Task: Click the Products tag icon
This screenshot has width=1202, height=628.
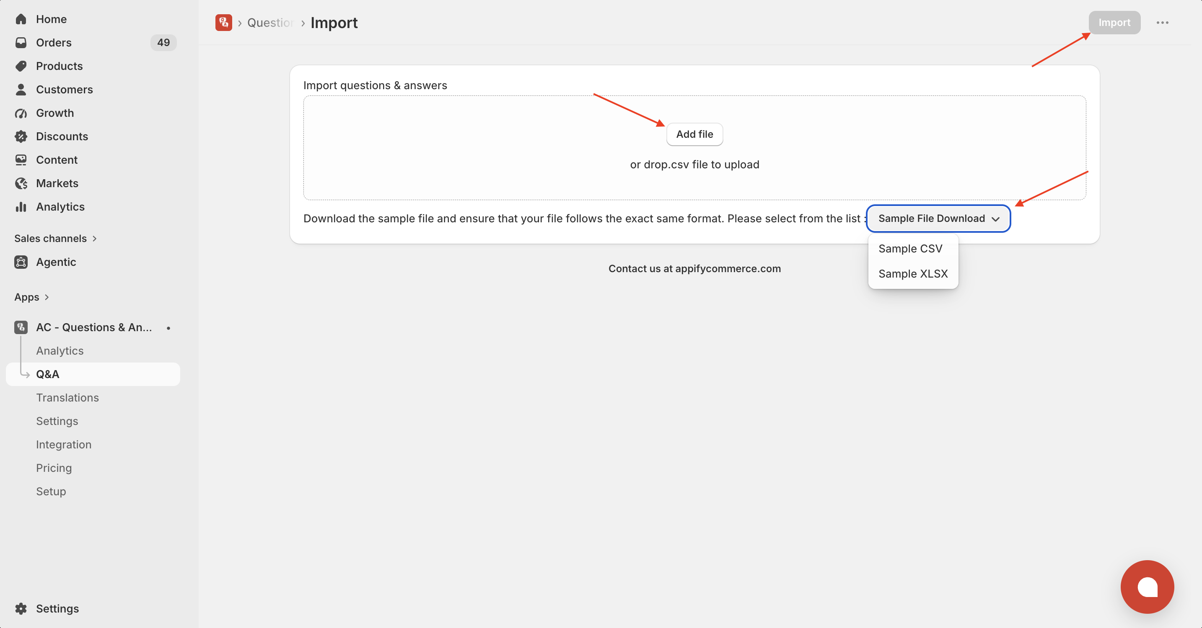Action: point(21,66)
